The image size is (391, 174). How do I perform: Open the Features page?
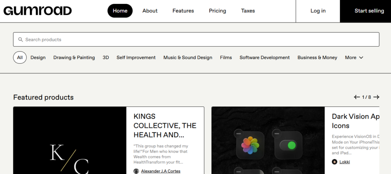[x=183, y=11]
